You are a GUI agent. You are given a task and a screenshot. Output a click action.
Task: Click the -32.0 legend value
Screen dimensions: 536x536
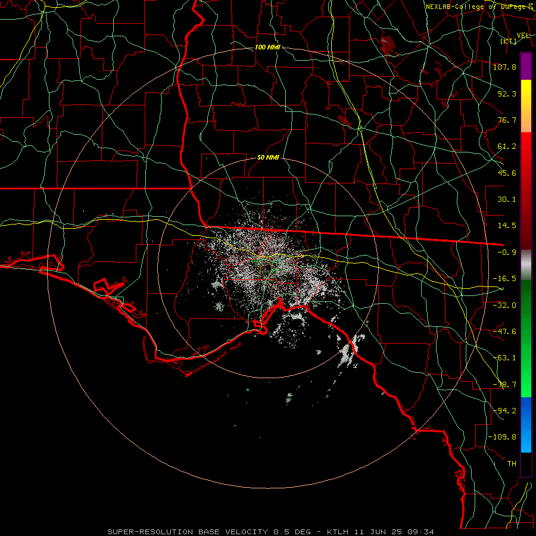point(504,306)
